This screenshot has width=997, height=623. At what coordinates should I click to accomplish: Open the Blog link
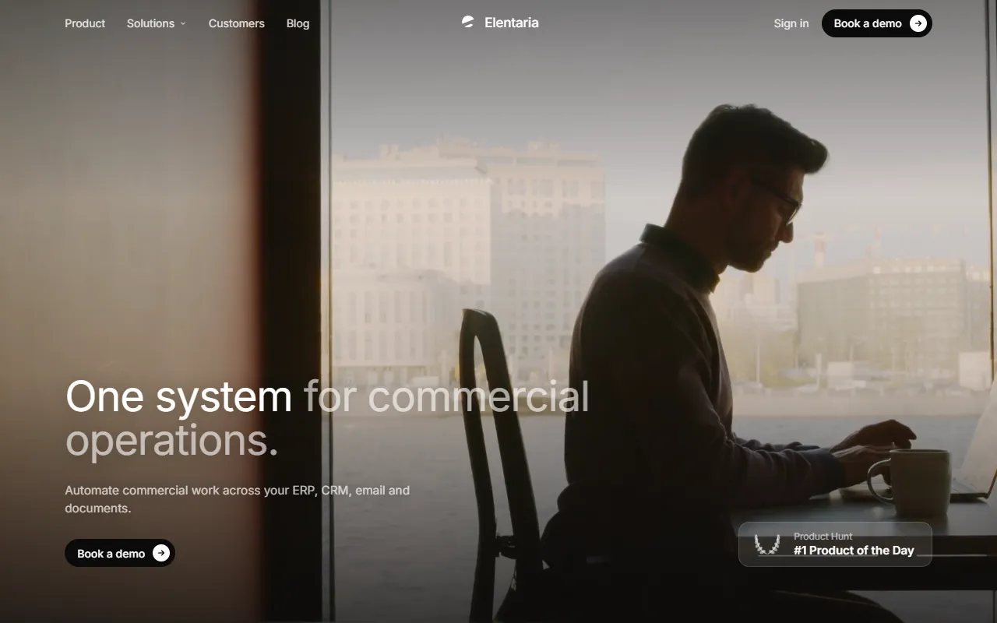(298, 23)
